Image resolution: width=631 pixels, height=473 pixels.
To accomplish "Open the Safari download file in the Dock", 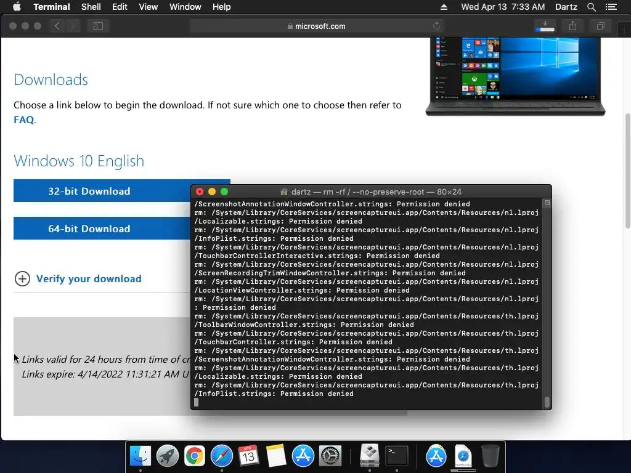I will 463,456.
